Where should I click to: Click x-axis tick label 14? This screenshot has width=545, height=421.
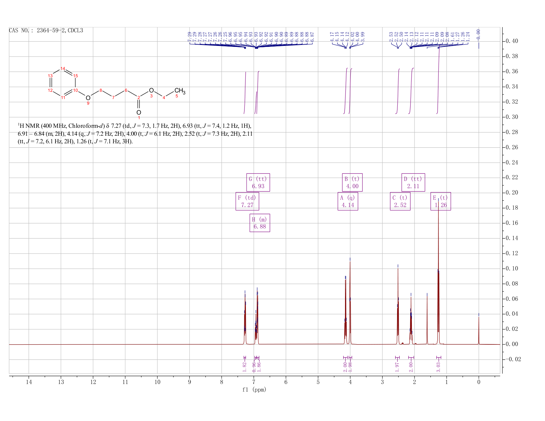(x=29, y=382)
